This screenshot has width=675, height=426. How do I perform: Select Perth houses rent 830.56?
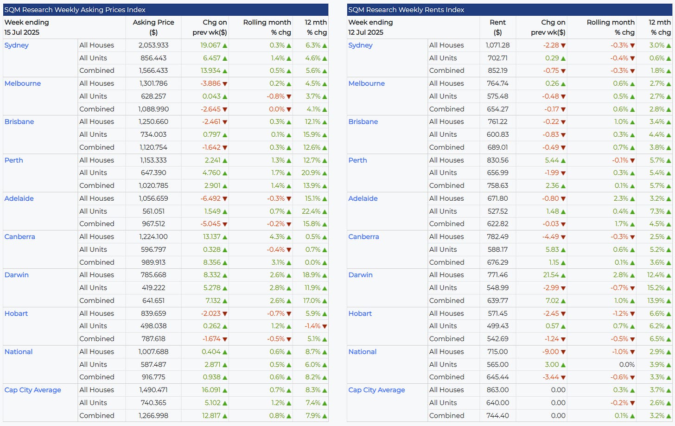pyautogui.click(x=497, y=160)
